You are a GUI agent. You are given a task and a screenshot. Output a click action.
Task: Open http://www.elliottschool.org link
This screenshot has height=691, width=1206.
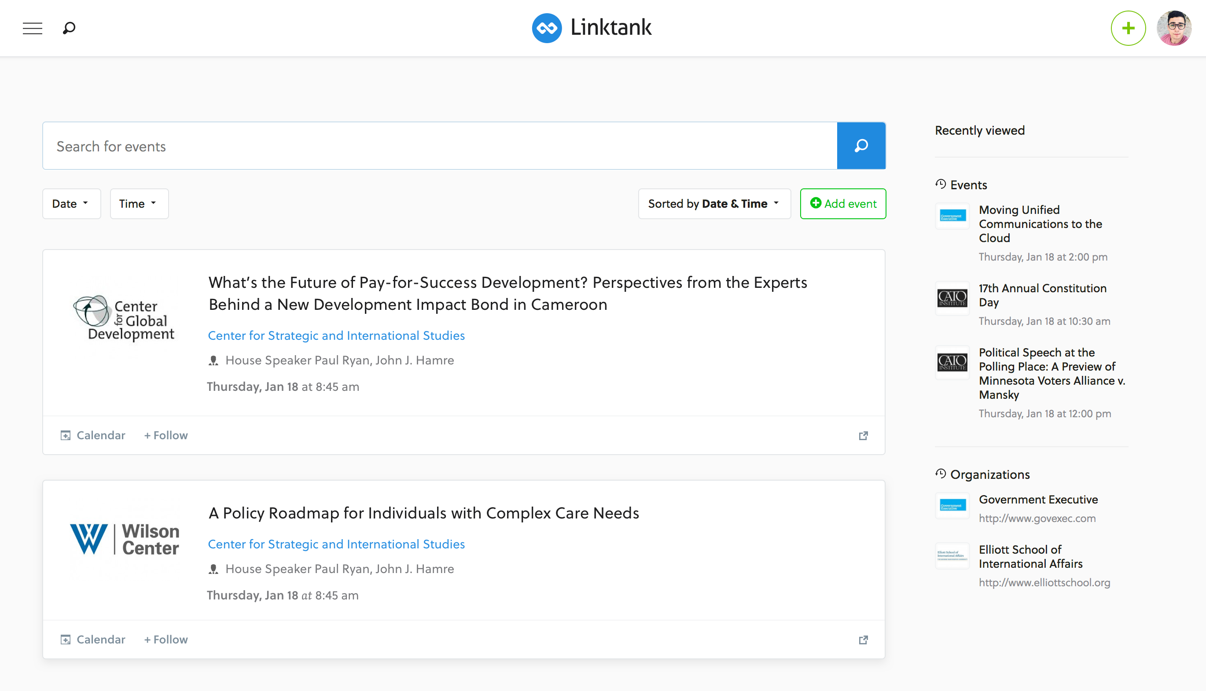pos(1044,582)
